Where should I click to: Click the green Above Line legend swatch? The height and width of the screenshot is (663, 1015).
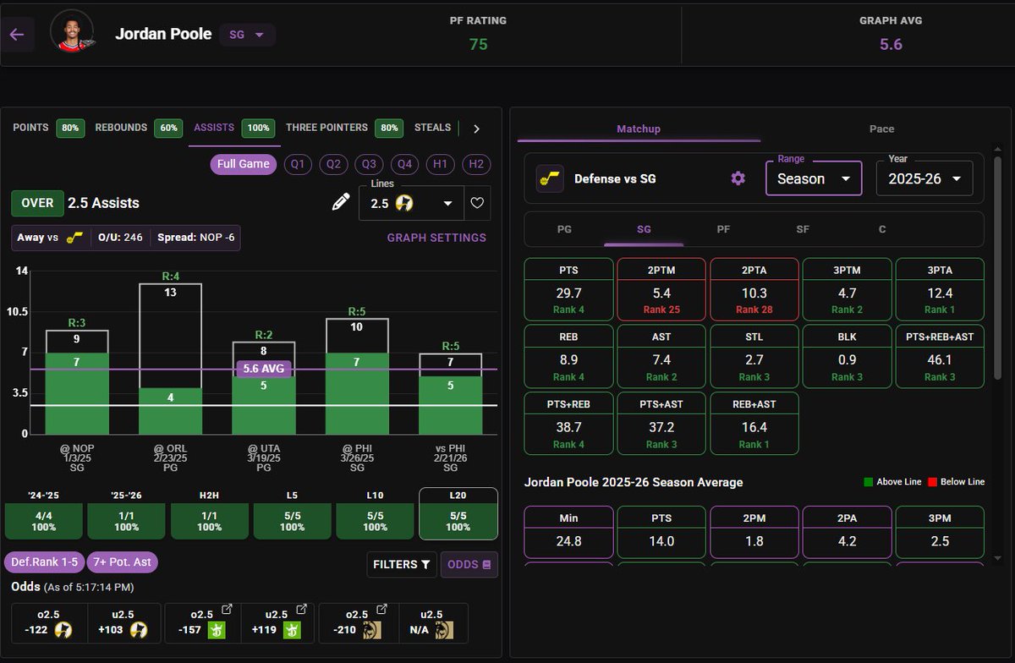[x=868, y=482]
